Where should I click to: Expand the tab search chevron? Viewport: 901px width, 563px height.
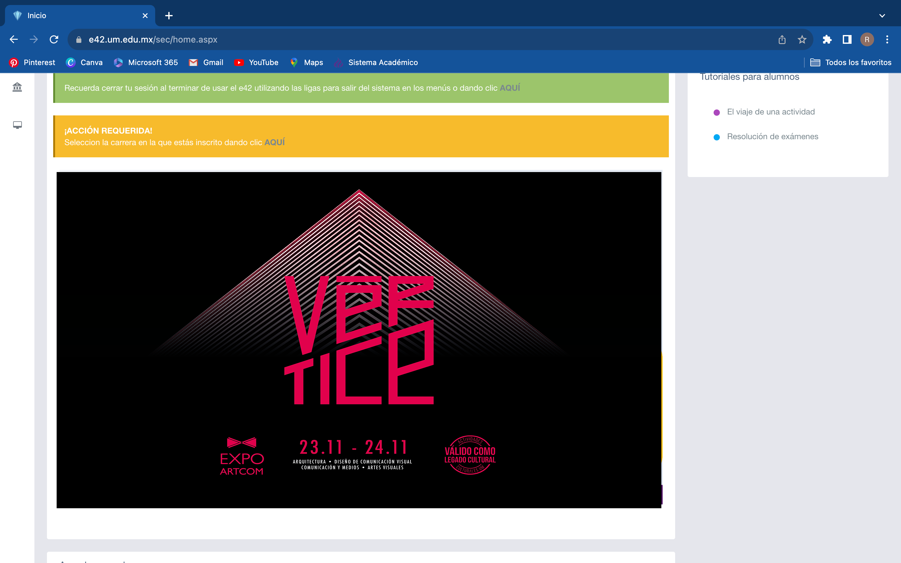click(882, 16)
